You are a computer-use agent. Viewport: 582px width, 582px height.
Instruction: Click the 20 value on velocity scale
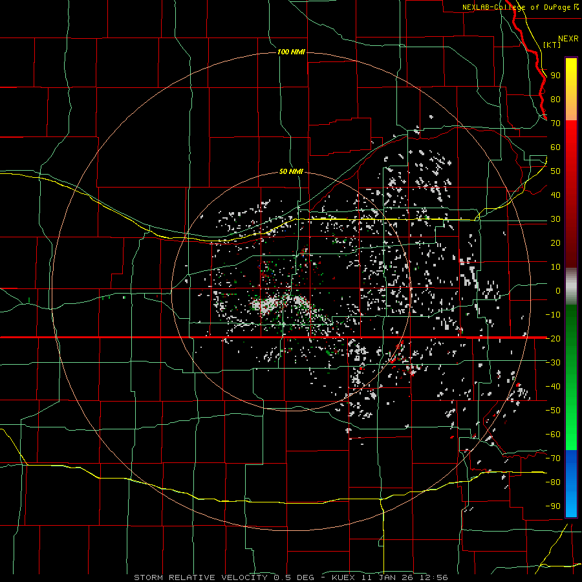pyautogui.click(x=555, y=243)
